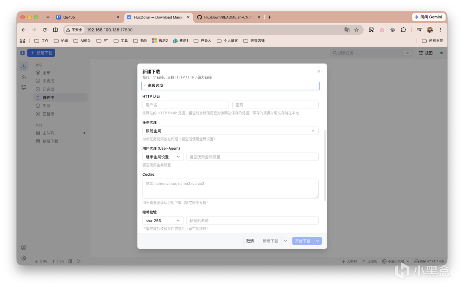Open the arrow menu beside 稍后下载
The height and width of the screenshot is (287, 464).
(285, 241)
